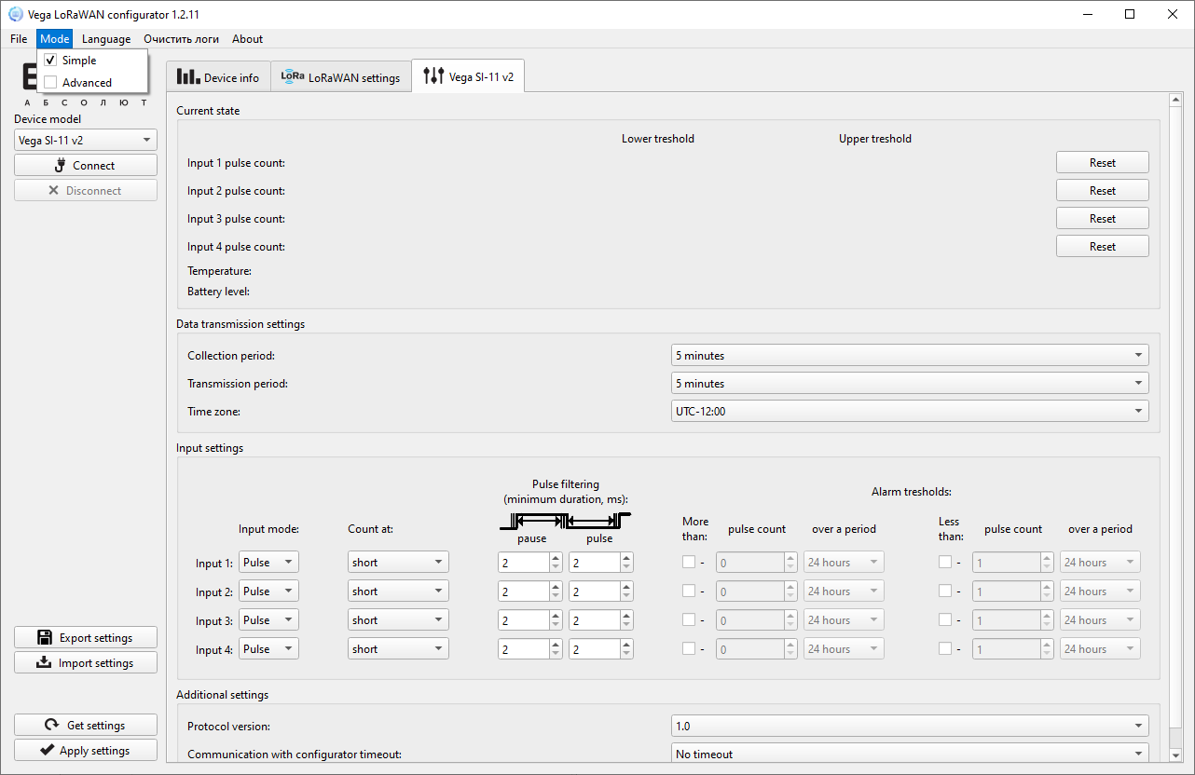Open Input 1 input mode dropdown
Viewport: 1195px width, 775px height.
pos(268,563)
